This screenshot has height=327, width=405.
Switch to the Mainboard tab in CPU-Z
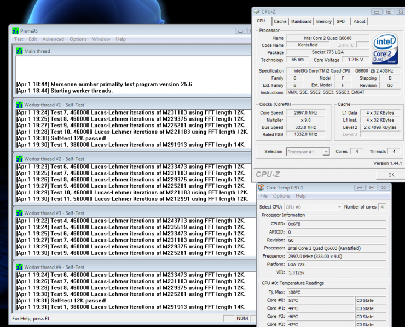coord(301,22)
